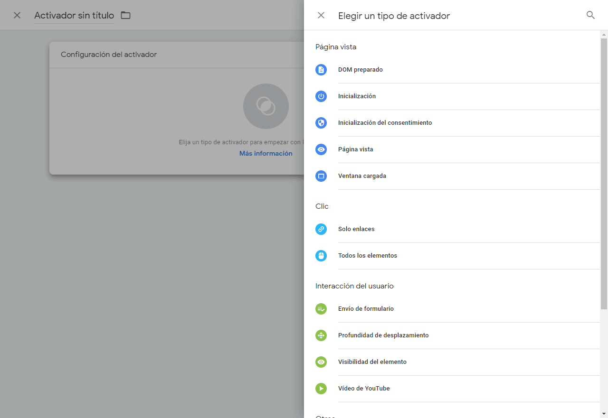Close the "Elegir un tipo de activador" panel
Viewport: 608px width, 418px height.
[x=321, y=15]
